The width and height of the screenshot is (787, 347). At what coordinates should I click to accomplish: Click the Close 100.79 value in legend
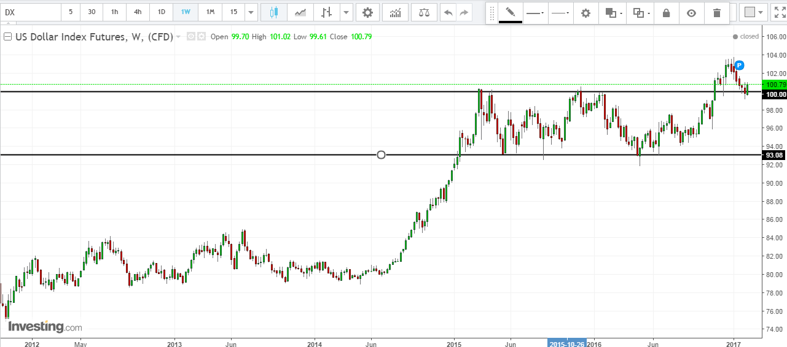(x=361, y=37)
